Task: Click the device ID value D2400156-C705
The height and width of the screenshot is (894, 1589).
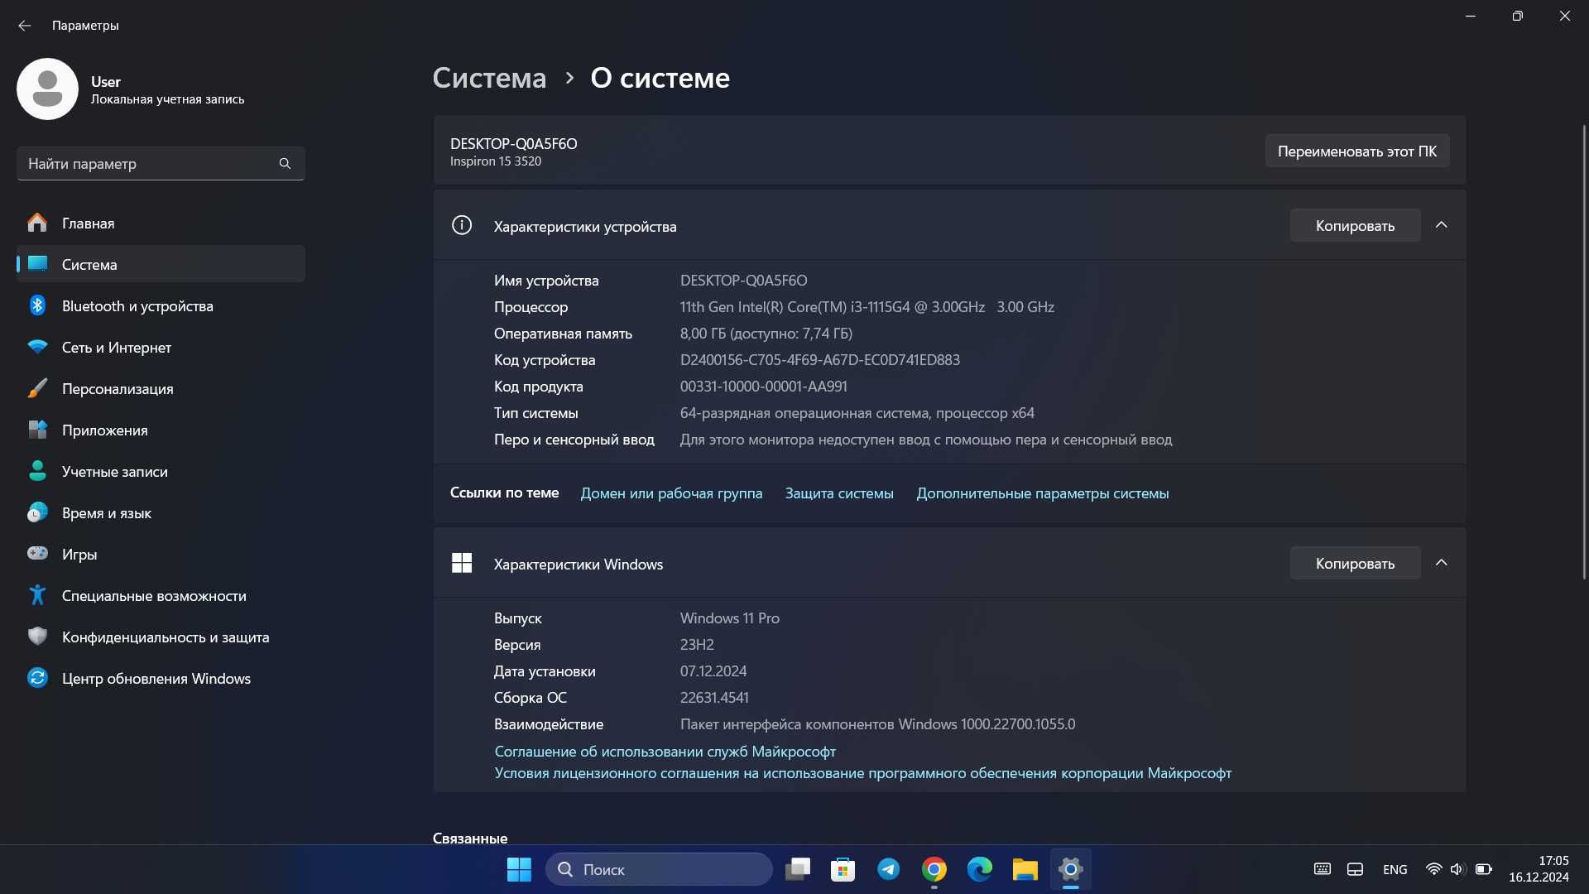Action: pyautogui.click(x=820, y=359)
